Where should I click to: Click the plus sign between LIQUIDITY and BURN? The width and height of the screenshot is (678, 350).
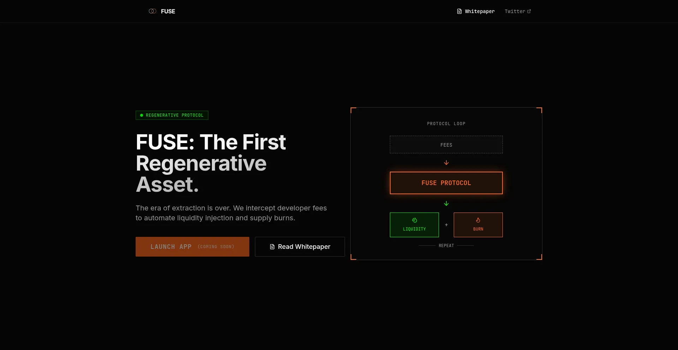pyautogui.click(x=446, y=225)
